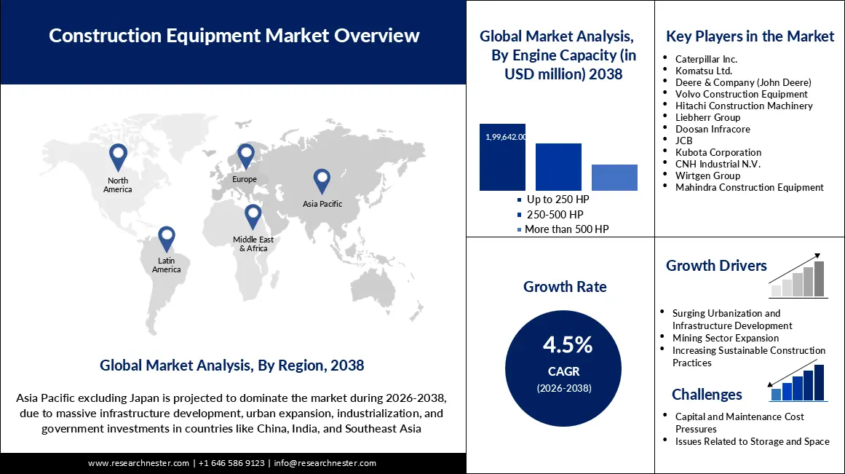Click the Growth Drivers heading
This screenshot has width=845, height=474.
tap(716, 266)
